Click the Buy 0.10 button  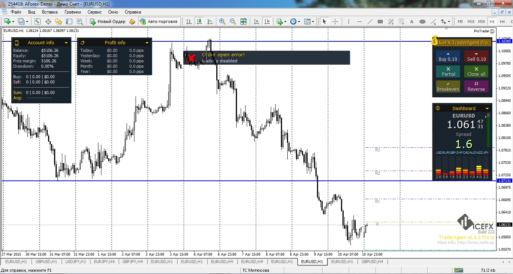click(x=448, y=56)
